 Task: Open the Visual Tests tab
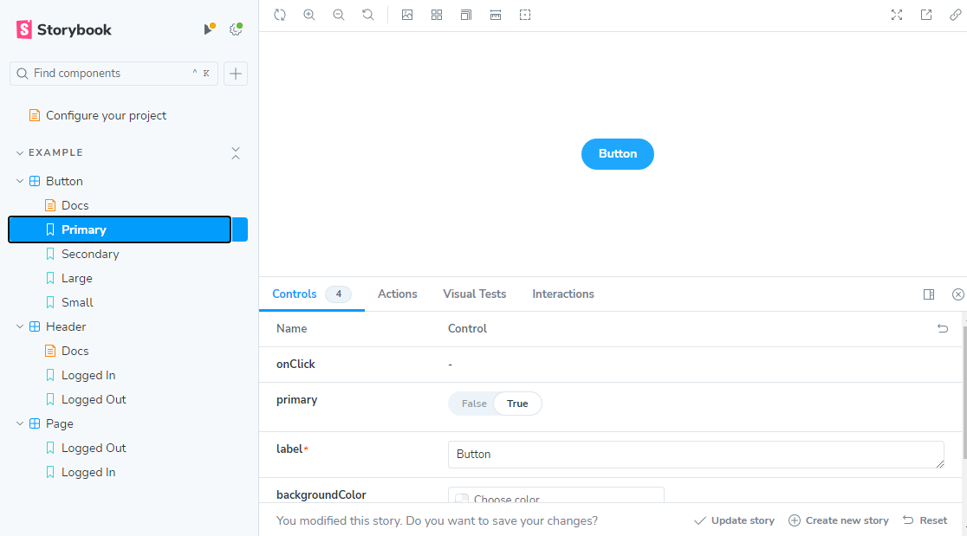click(x=474, y=294)
